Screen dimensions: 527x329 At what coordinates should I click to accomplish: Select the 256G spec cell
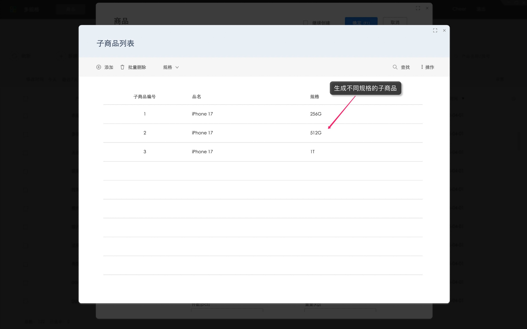point(316,114)
